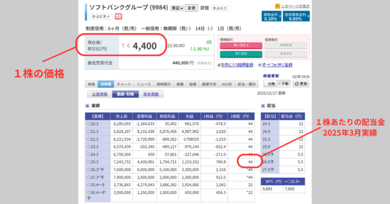Open the 企業情報 sub-tab
This screenshot has height=204, width=390.
point(98,94)
